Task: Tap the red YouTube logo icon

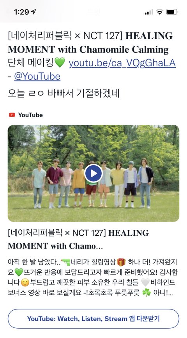Action: (x=12, y=115)
